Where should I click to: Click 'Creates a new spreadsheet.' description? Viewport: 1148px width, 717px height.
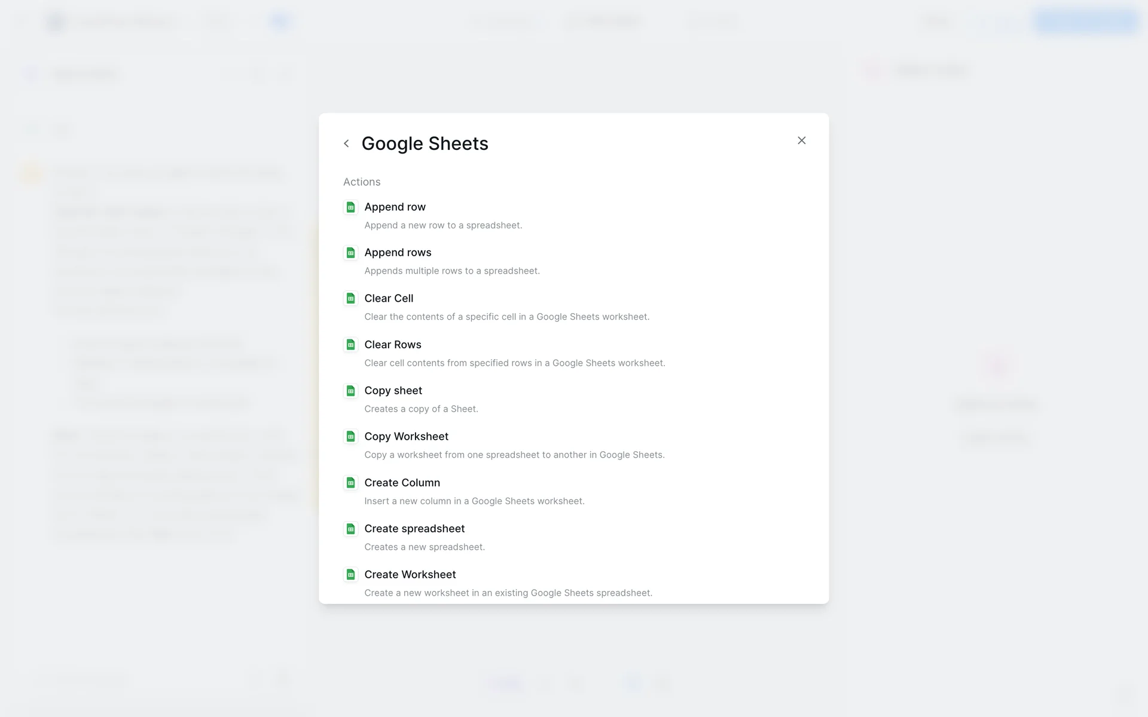click(x=425, y=547)
